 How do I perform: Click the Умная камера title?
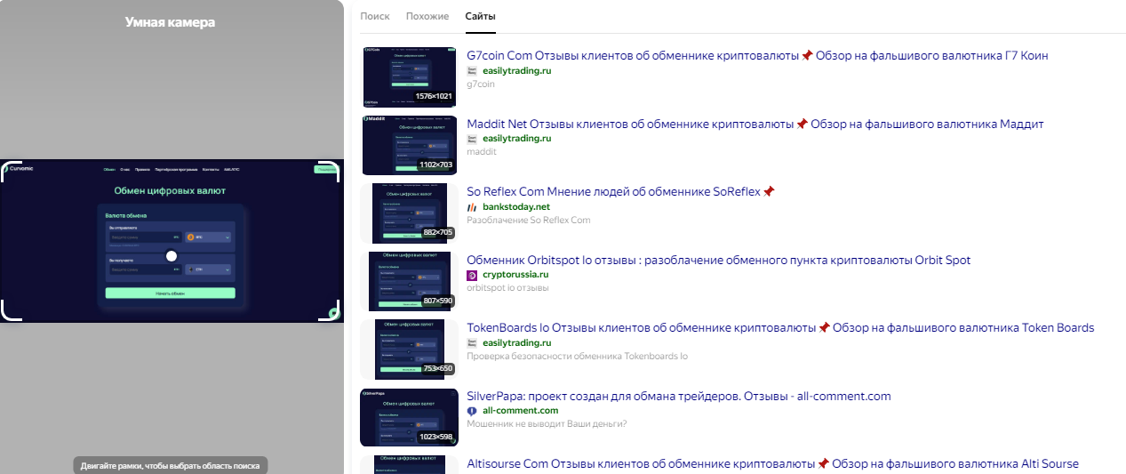coord(171,22)
